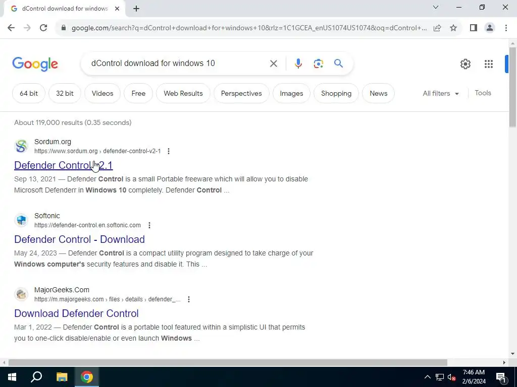Close the dControl download tab
The image size is (517, 387).
coord(117,9)
